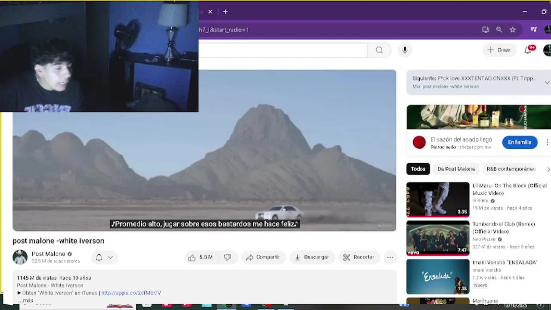551x310 pixels.
Task: Open a new browser tab
Action: pos(225,12)
